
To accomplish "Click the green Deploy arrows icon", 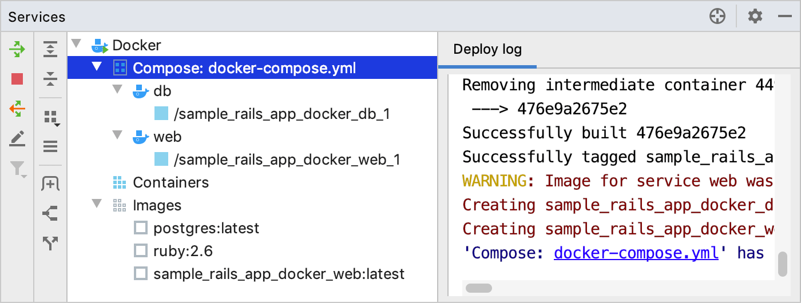I will 17,49.
